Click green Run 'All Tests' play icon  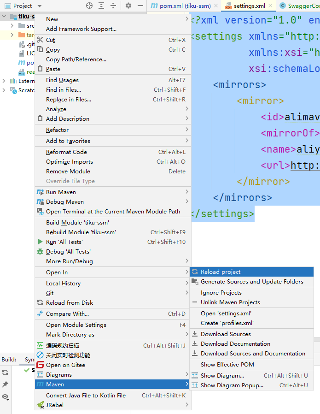point(40,242)
